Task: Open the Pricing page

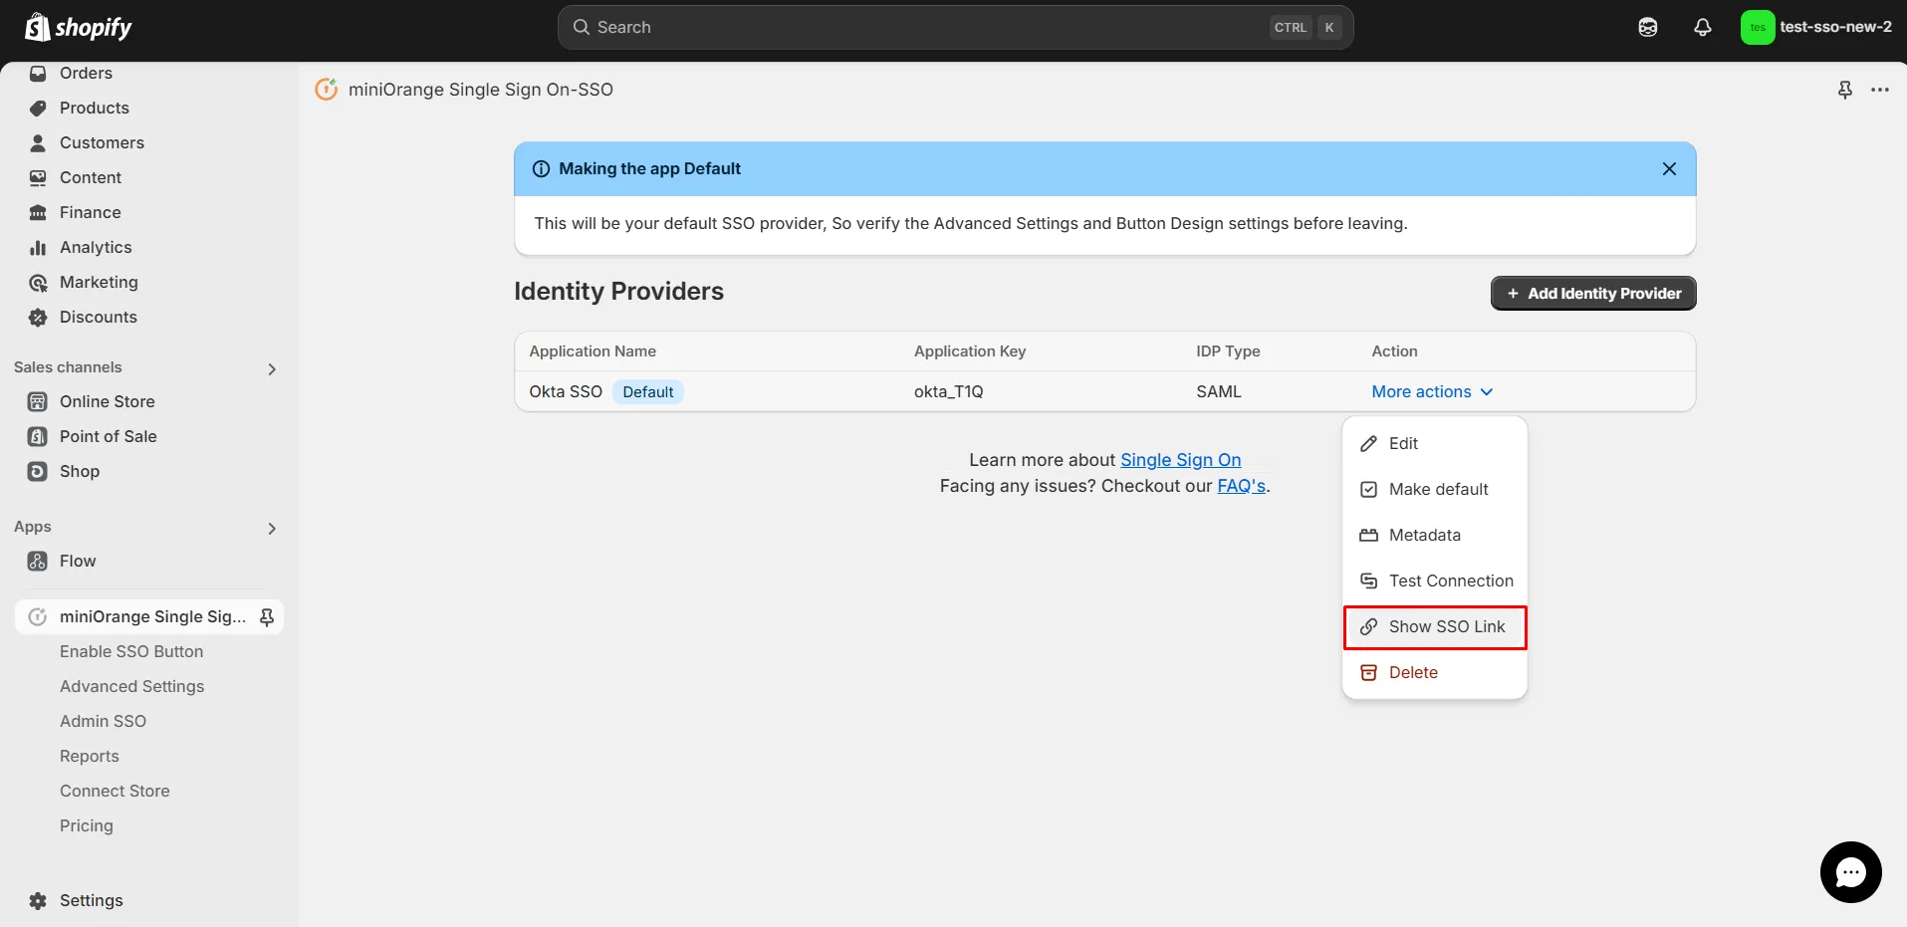Action: [87, 825]
